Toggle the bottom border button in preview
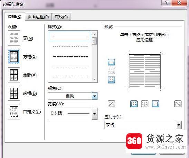The image size is (189, 158). (111, 80)
